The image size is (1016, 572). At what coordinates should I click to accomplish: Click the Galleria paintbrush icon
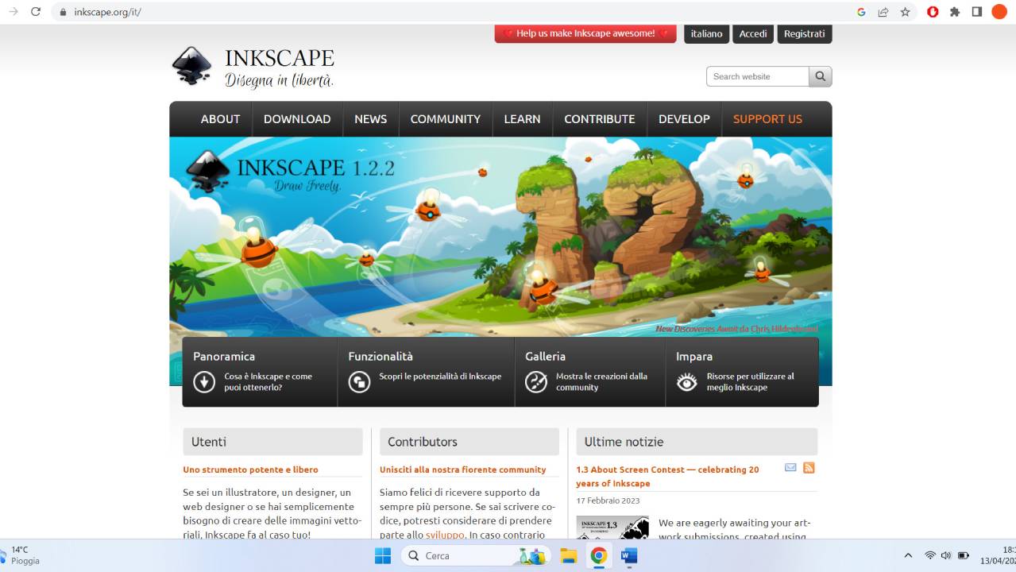tap(536, 382)
